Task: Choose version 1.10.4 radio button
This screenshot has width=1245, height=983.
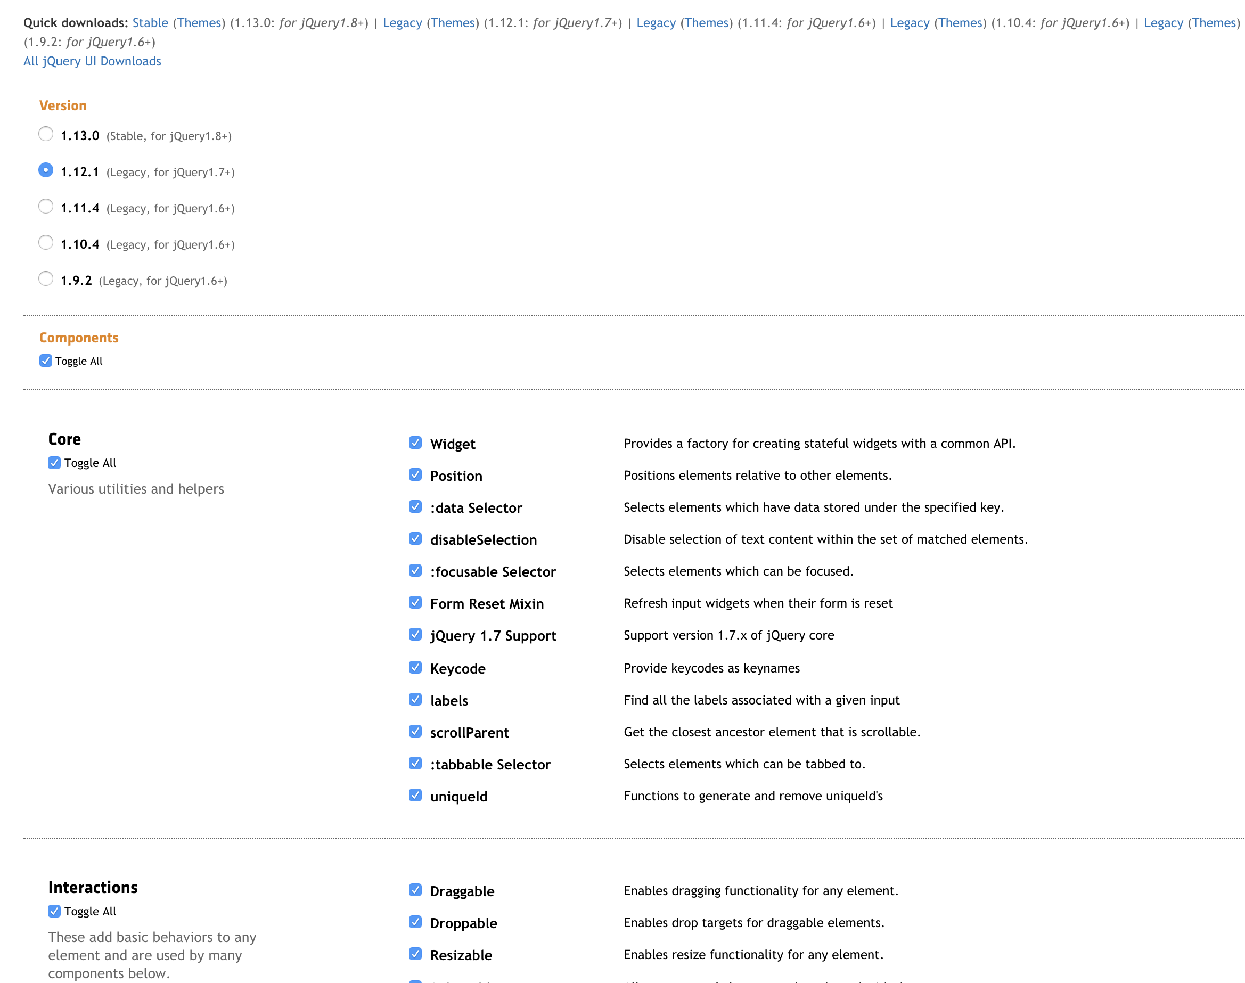Action: [x=45, y=243]
